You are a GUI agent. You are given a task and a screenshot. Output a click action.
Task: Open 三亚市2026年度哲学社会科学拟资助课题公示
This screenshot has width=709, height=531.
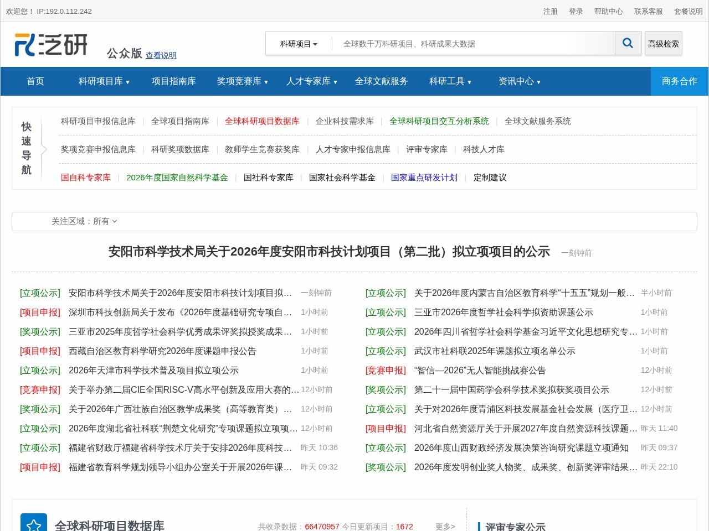(504, 313)
